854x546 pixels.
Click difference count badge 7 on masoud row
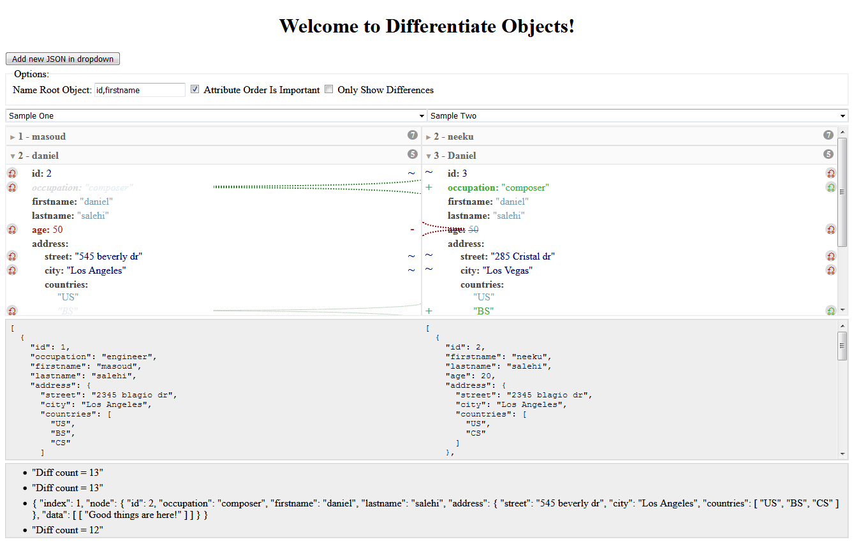(413, 135)
